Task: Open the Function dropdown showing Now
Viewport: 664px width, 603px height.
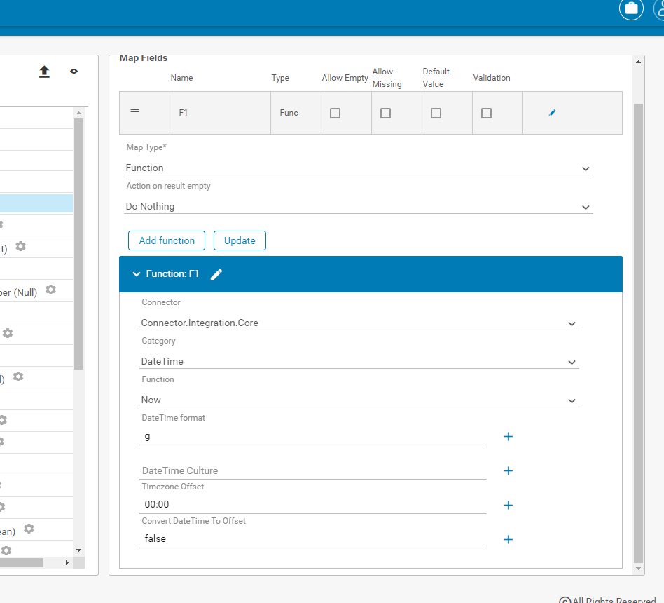Action: (x=359, y=400)
